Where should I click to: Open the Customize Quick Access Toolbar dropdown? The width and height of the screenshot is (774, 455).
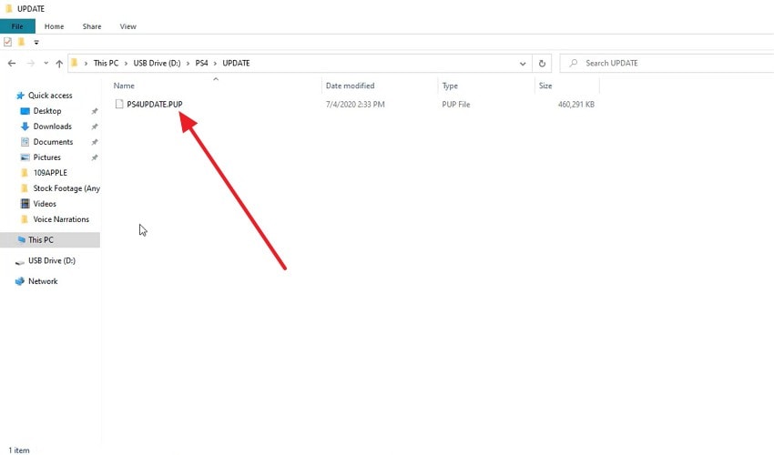(36, 43)
